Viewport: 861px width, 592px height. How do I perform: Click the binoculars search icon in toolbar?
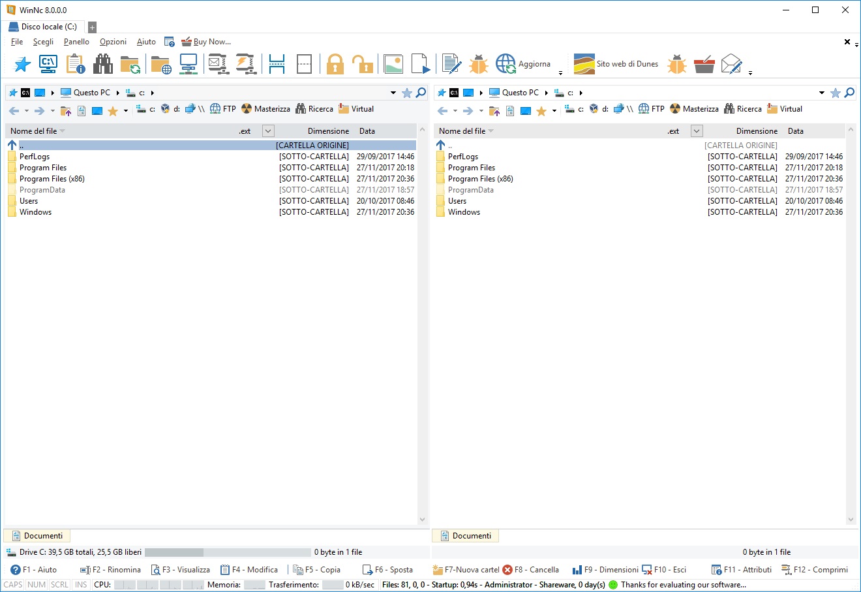coord(103,64)
